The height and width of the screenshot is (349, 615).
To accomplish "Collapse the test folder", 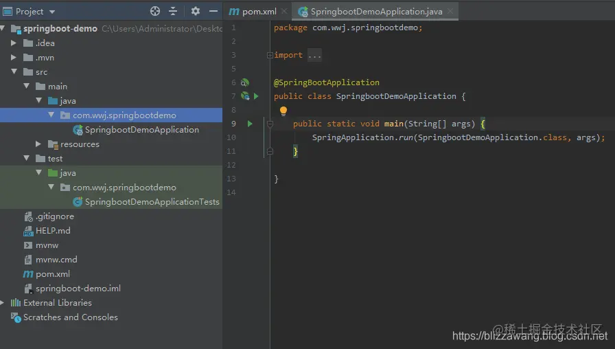I will pos(26,158).
